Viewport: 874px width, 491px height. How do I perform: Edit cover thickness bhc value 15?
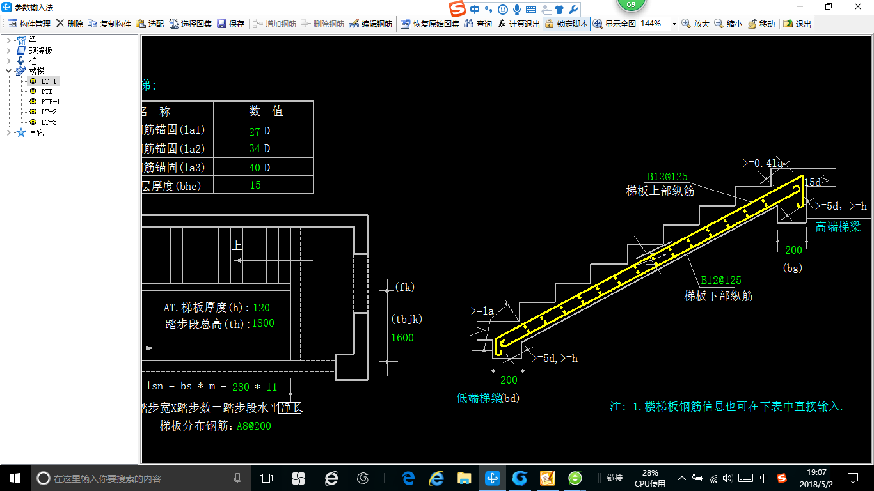255,185
